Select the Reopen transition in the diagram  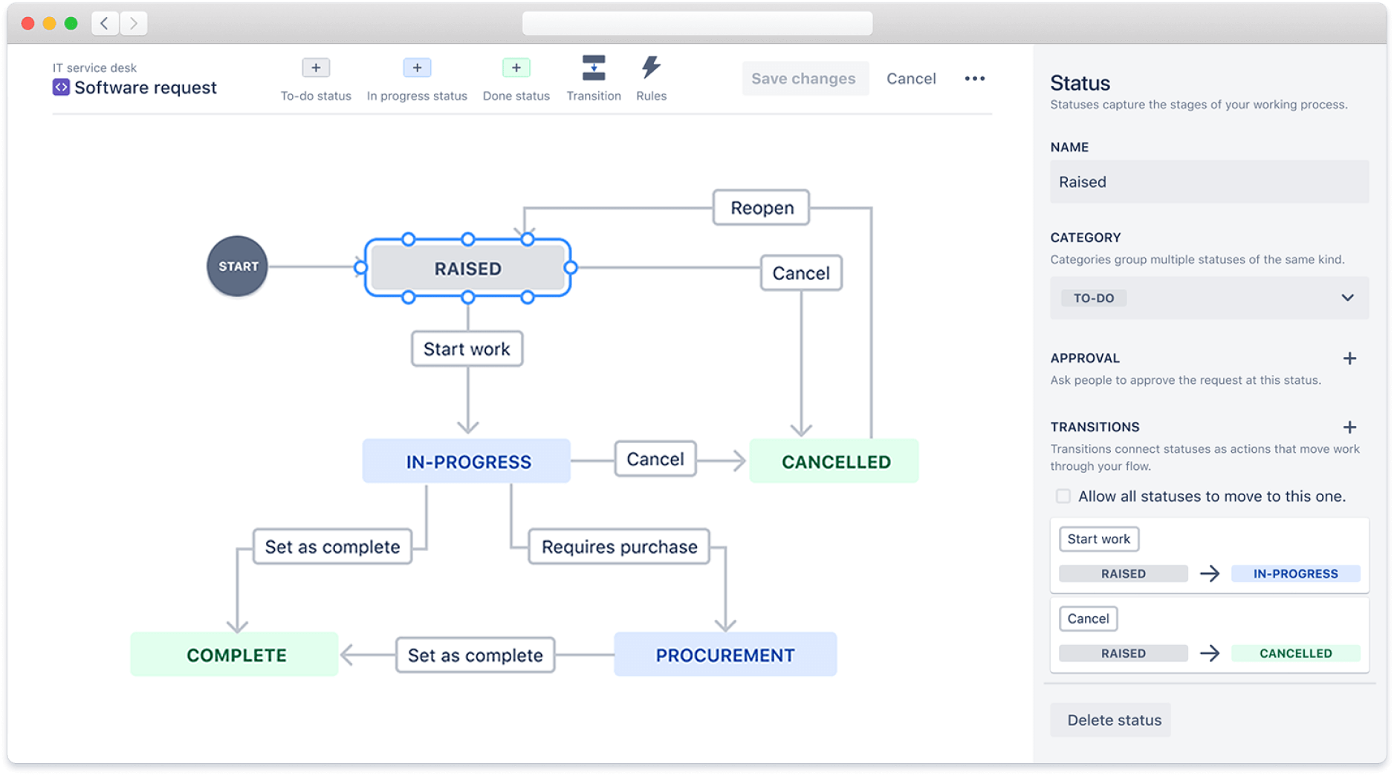point(760,208)
